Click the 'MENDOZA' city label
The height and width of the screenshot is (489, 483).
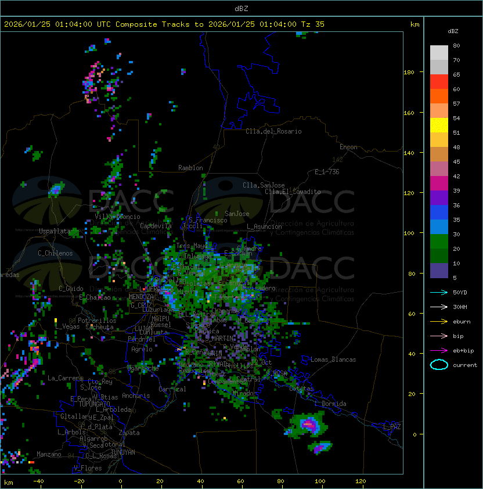[141, 297]
